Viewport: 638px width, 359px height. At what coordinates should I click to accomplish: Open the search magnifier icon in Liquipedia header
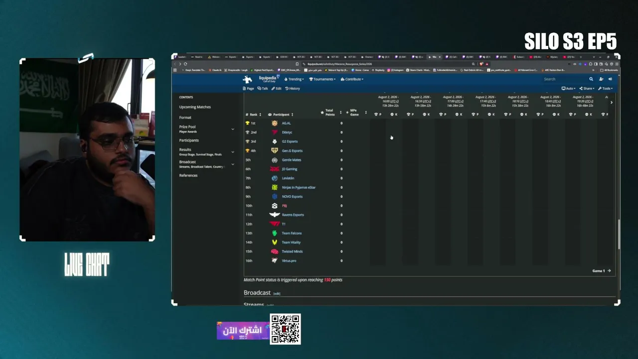pos(591,79)
